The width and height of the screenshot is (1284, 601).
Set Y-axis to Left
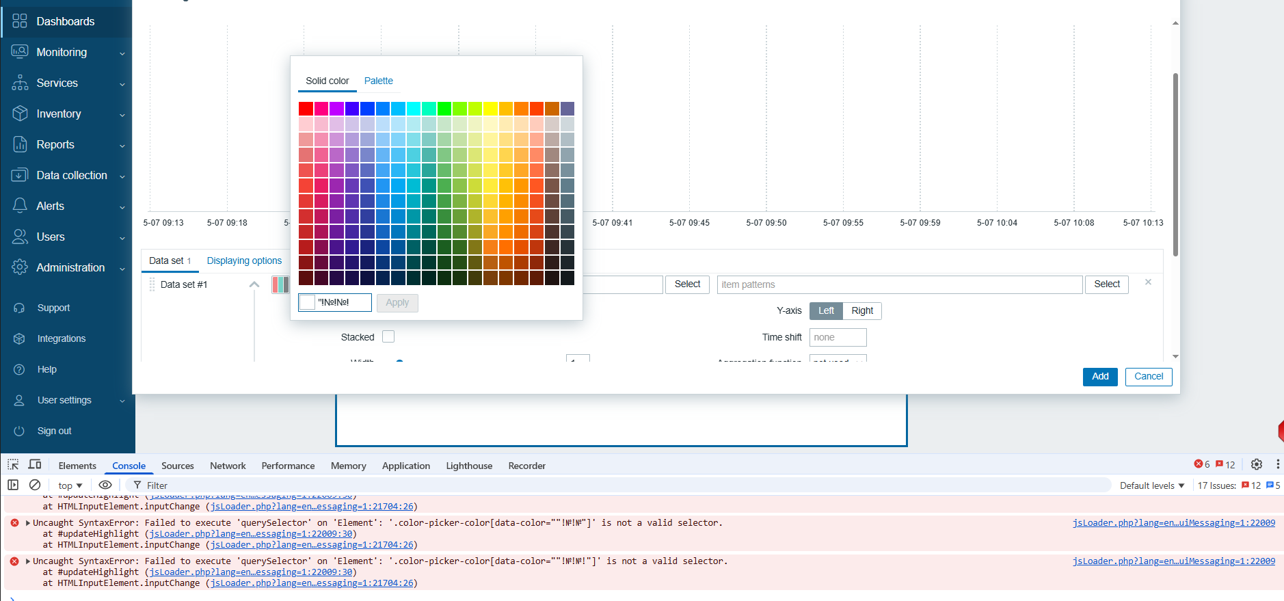point(827,310)
